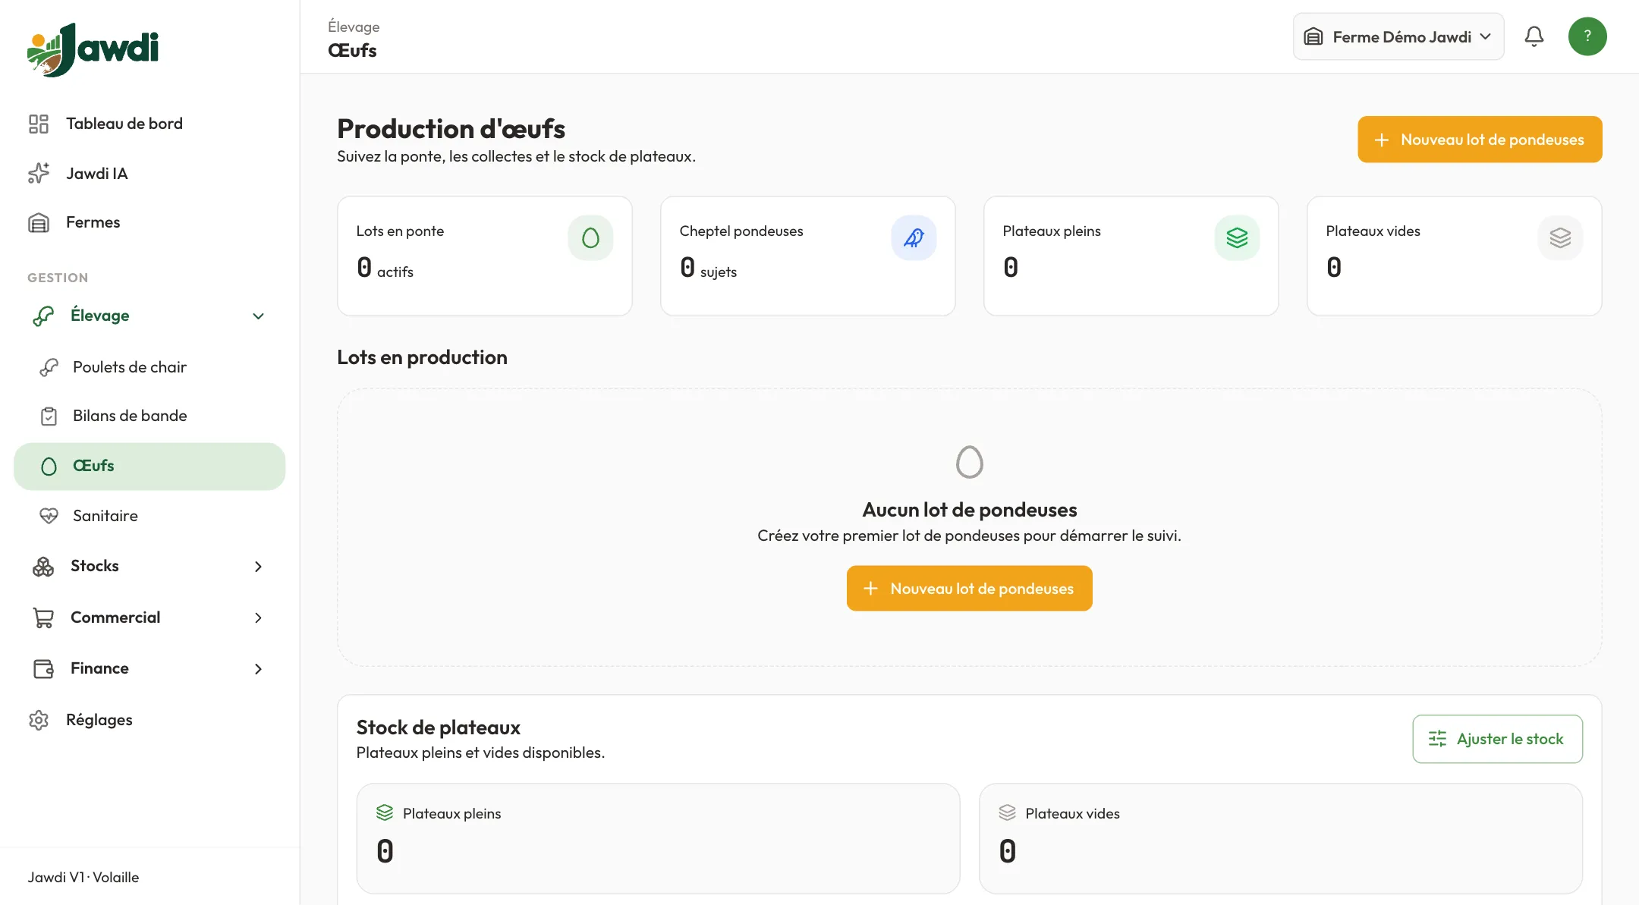Click 'Jawdi V1 · Volaille' footer text
Viewport: 1639px width, 905px height.
[83, 878]
